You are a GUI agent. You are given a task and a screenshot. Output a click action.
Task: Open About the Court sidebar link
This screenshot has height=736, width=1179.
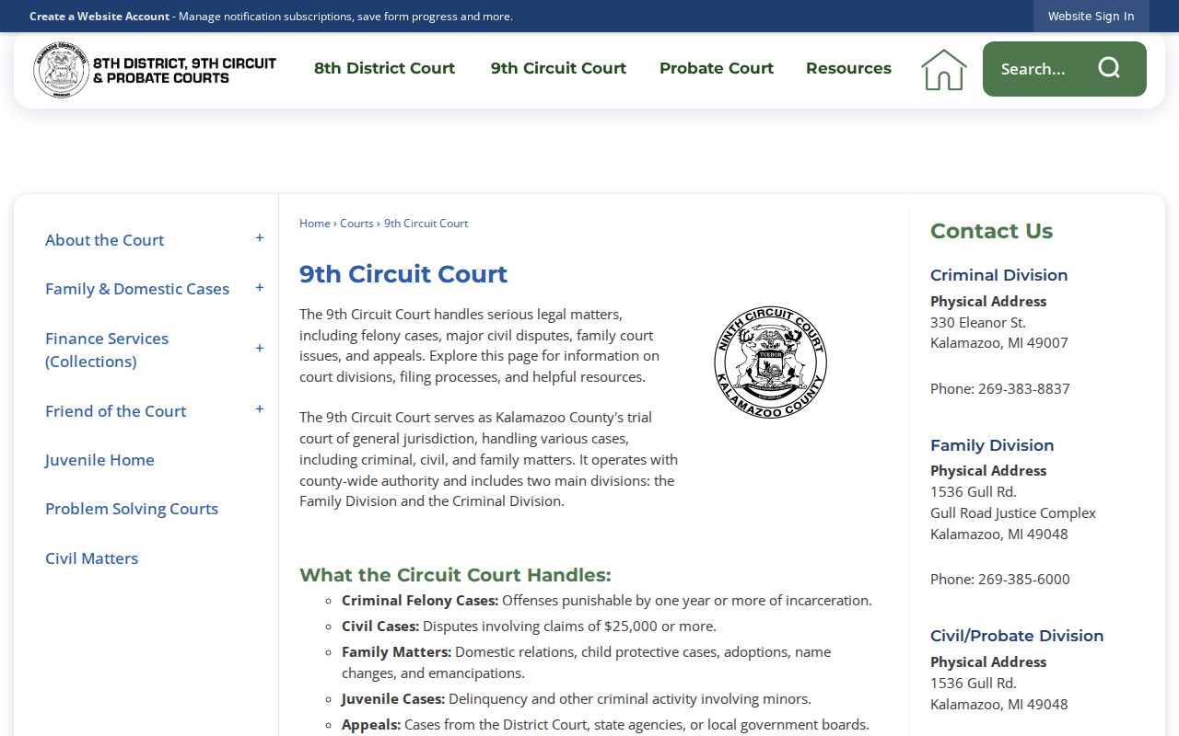click(x=104, y=240)
